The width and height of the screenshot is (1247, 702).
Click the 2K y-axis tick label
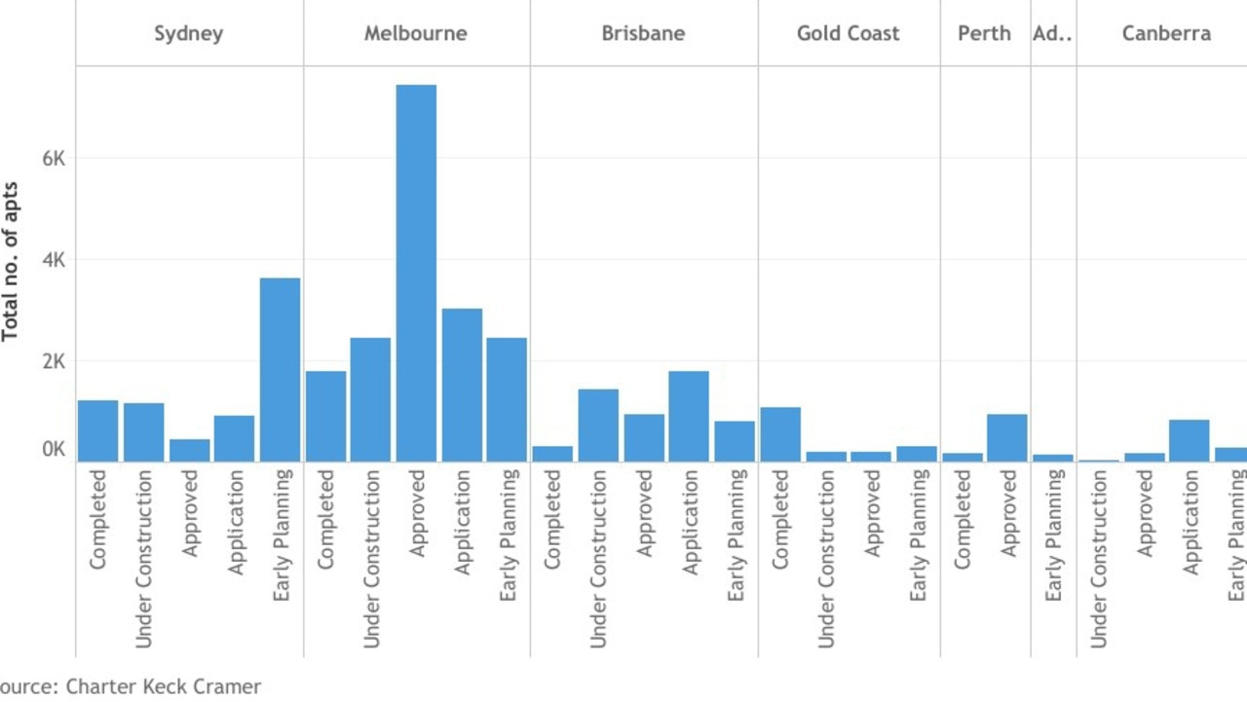(x=54, y=361)
